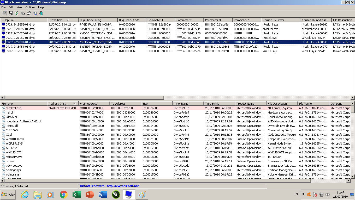Refresh the crash list with toolbar icon

(x=17, y=13)
